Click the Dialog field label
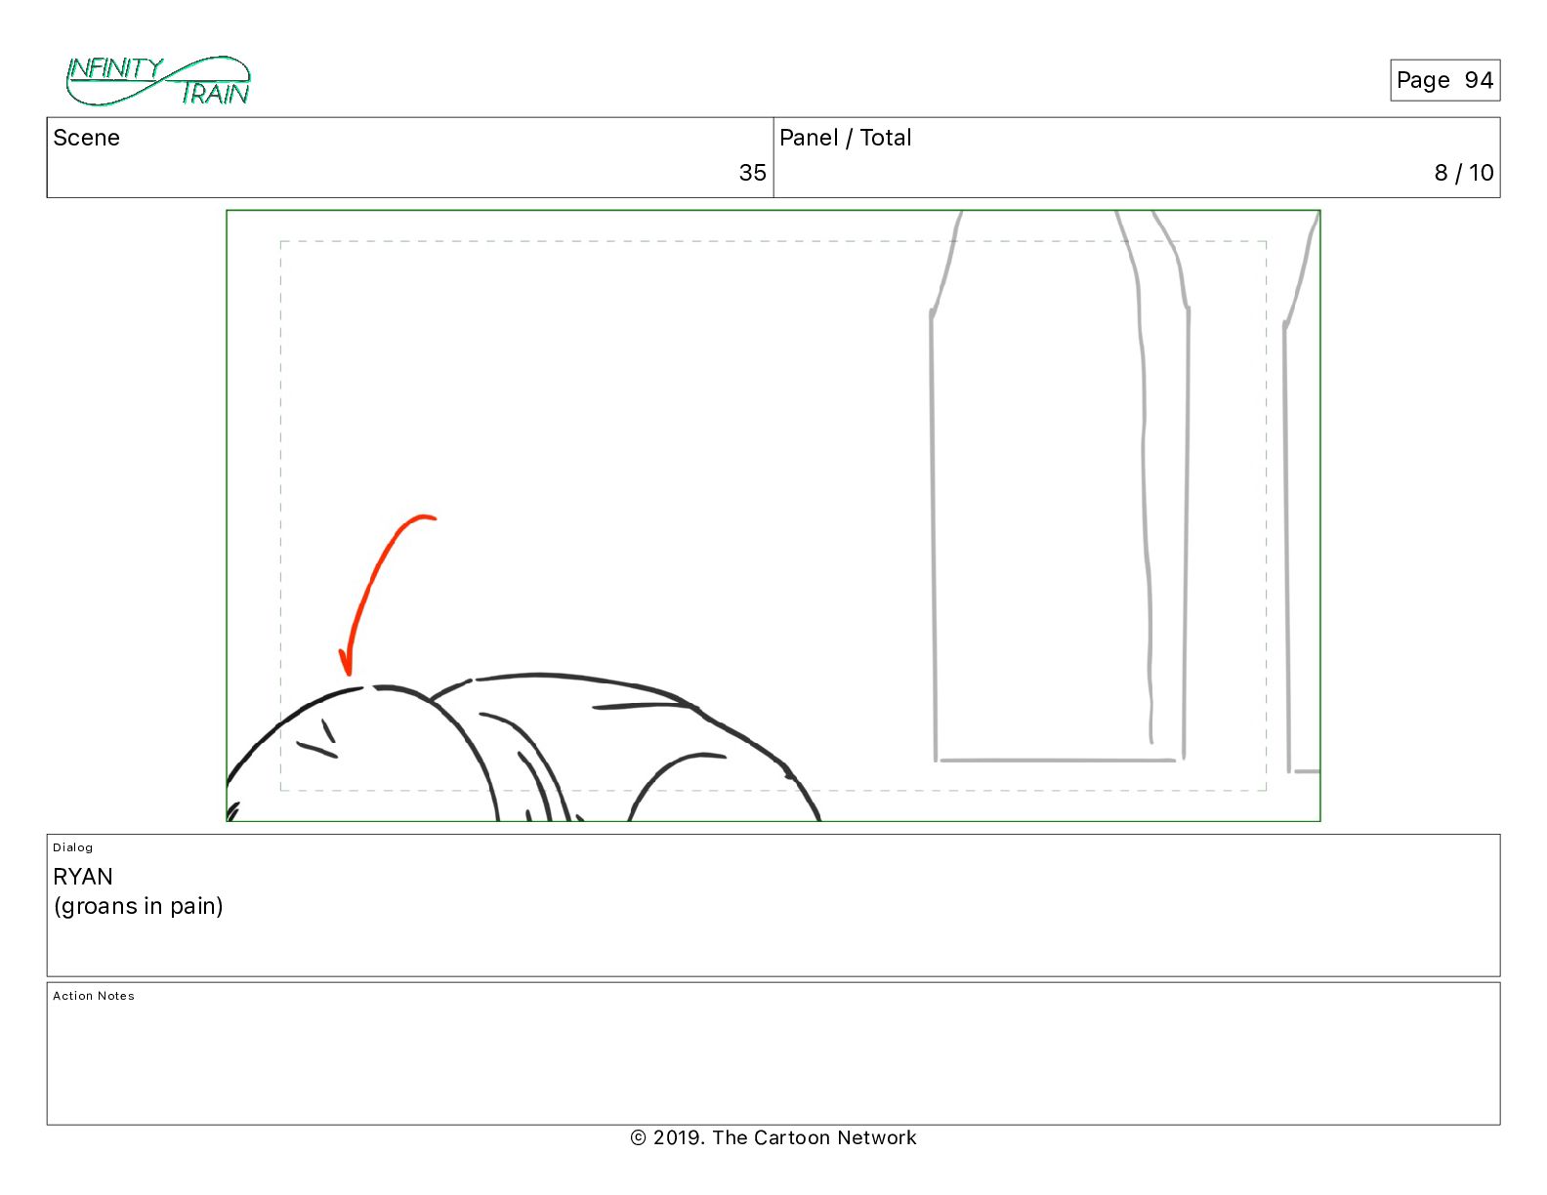 point(73,847)
